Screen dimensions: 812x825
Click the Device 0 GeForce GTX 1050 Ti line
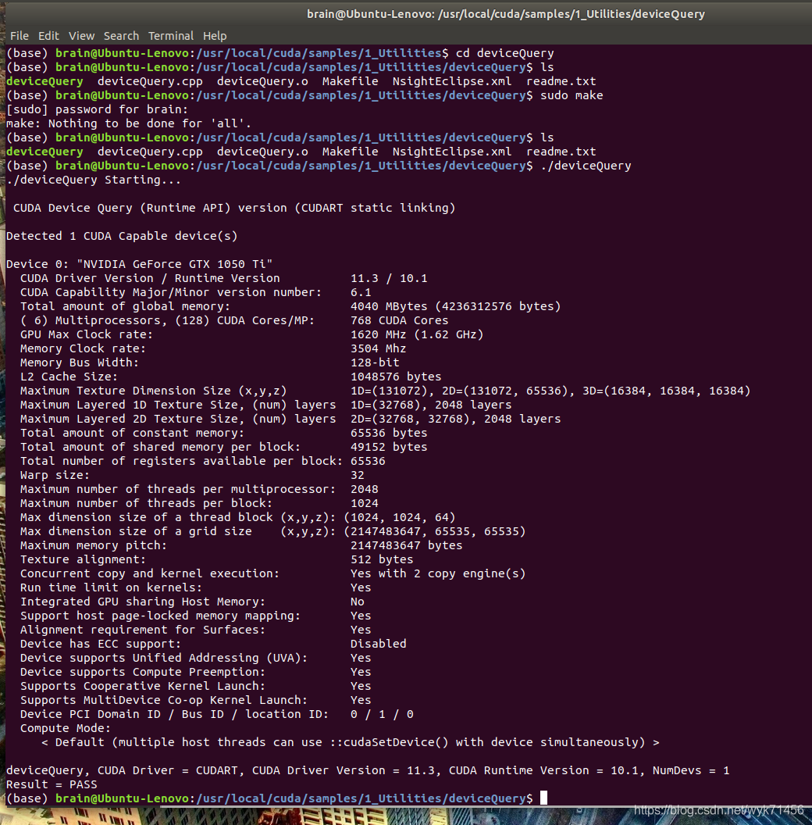click(x=139, y=264)
